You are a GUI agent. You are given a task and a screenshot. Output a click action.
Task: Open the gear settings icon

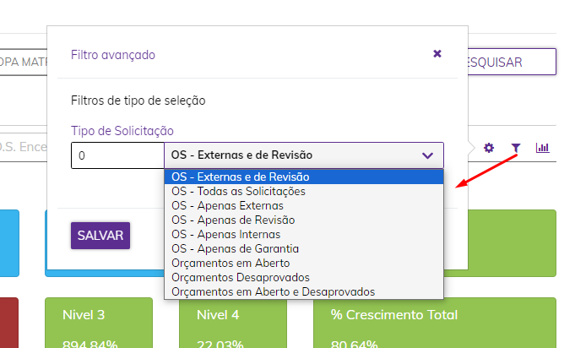(489, 148)
